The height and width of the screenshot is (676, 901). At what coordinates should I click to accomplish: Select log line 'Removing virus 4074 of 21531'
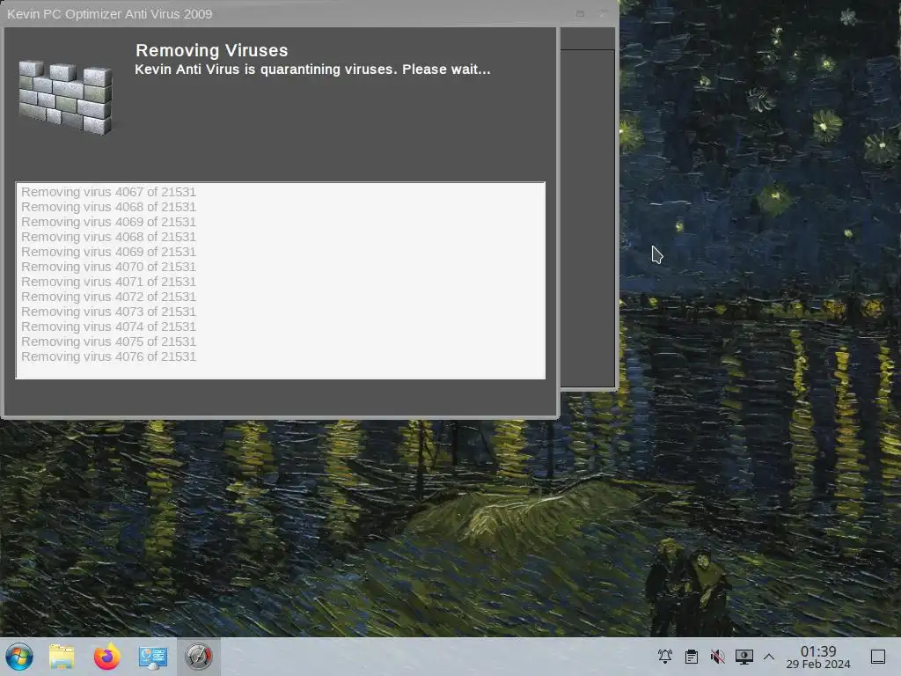108,327
